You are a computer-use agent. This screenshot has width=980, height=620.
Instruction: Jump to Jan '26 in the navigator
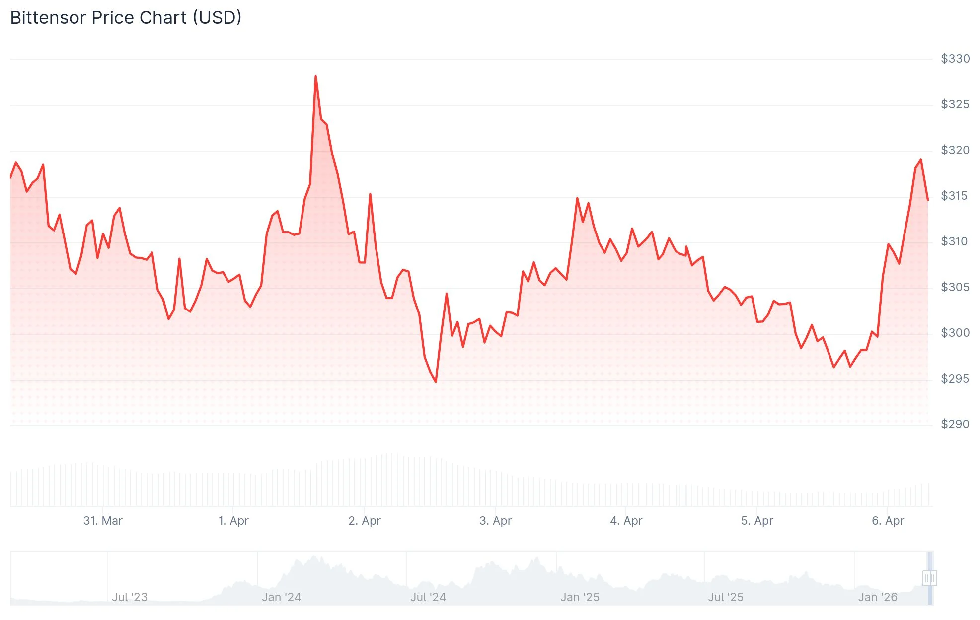[878, 597]
